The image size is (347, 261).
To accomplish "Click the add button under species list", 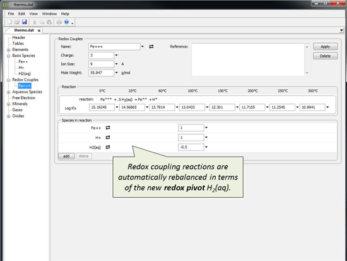I will (66, 156).
